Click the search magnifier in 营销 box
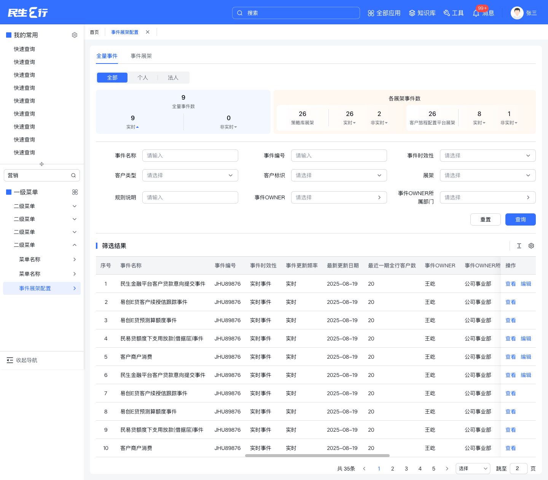 (73, 175)
